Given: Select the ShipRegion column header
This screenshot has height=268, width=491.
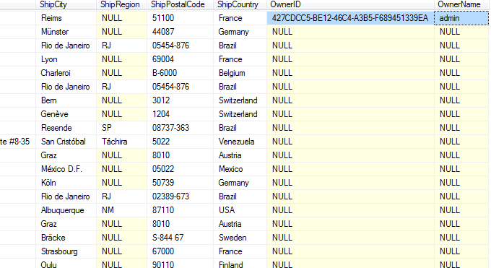Looking at the screenshot, I should (121, 4).
